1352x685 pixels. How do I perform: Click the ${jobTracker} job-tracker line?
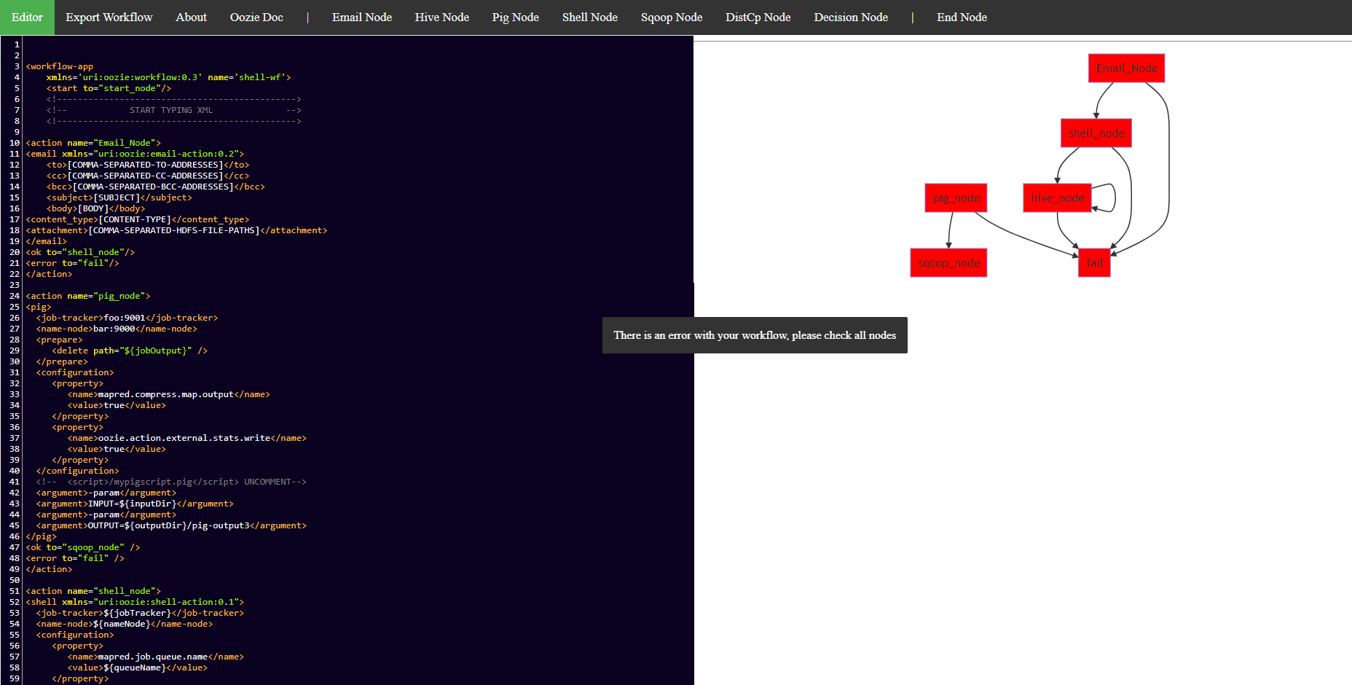tap(140, 613)
